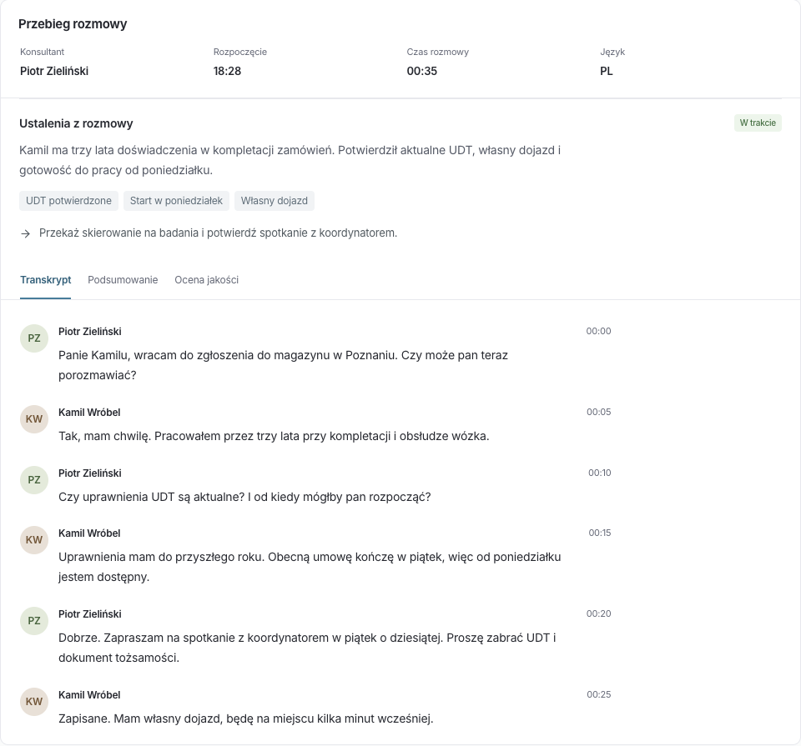
Task: Click the "UDT potwierdzone" tag
Action: (69, 201)
